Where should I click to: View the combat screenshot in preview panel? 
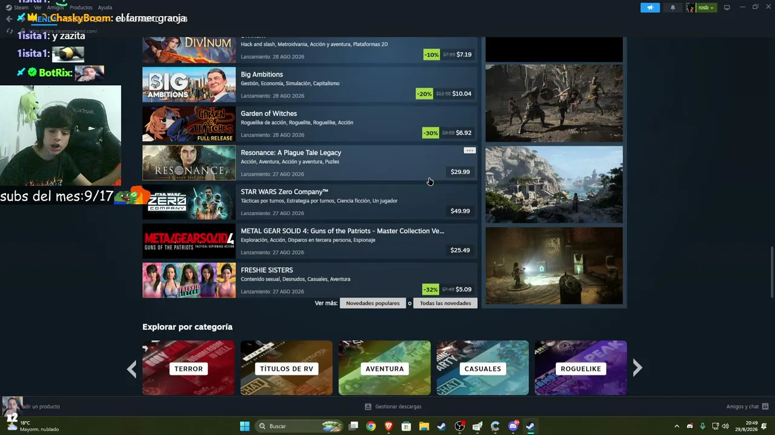click(x=554, y=103)
